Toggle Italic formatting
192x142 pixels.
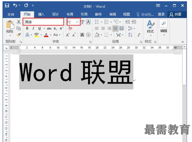coord(33,29)
